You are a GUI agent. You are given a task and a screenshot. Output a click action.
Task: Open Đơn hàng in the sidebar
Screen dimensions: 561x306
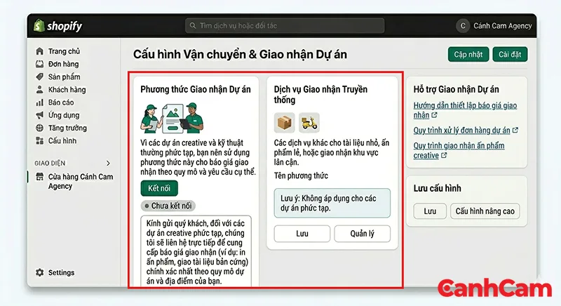pyautogui.click(x=63, y=64)
